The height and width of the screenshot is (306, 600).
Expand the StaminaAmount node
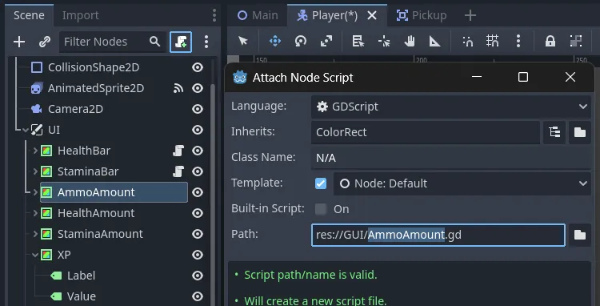tap(35, 234)
